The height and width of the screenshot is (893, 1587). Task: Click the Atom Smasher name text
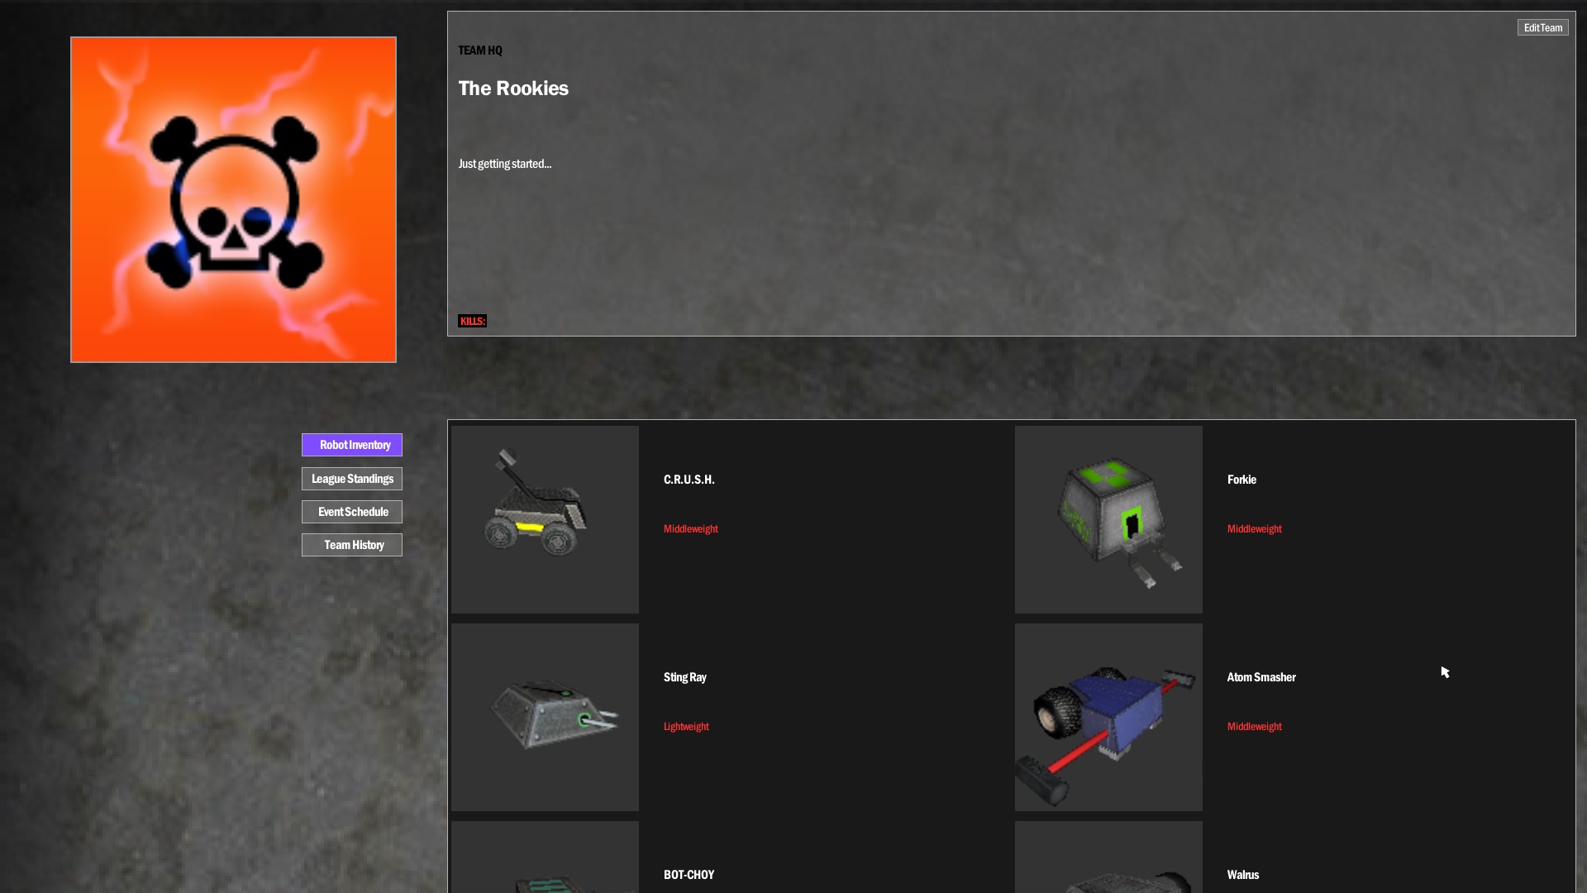coord(1261,677)
